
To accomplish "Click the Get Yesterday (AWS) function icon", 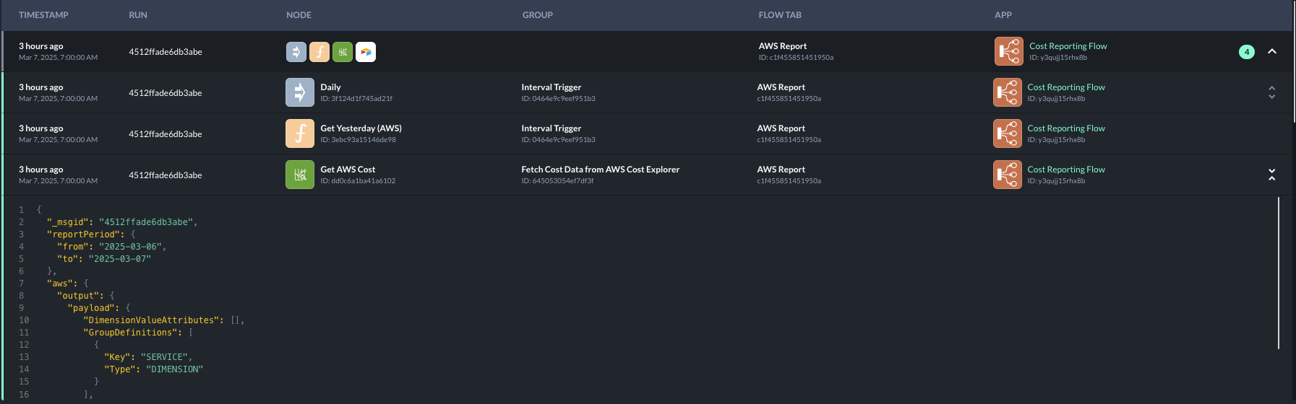I will coord(299,133).
